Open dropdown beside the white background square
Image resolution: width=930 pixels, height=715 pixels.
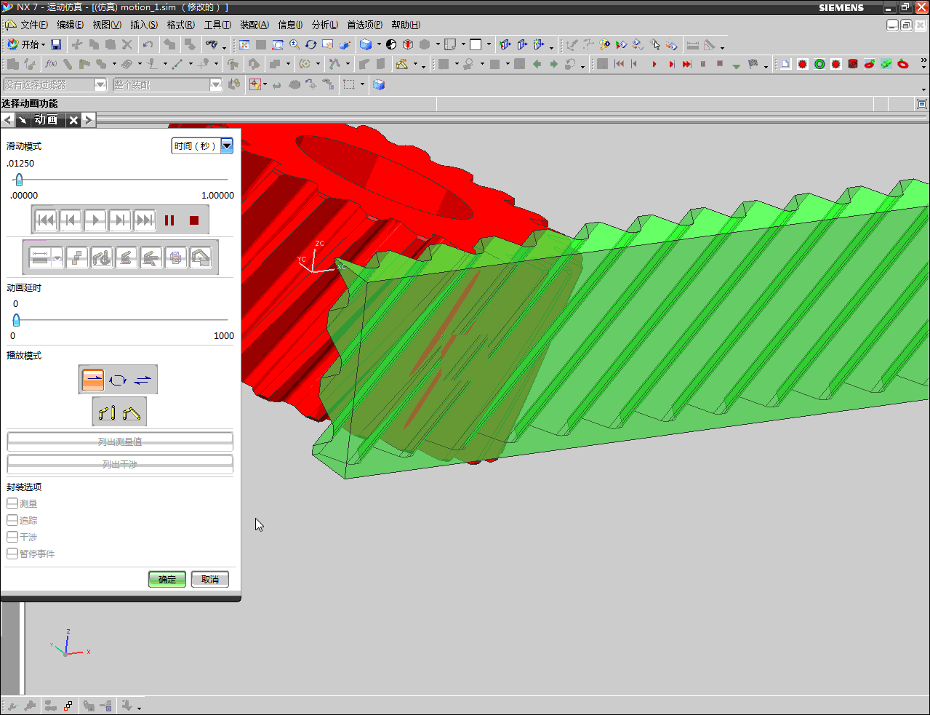pyautogui.click(x=489, y=44)
